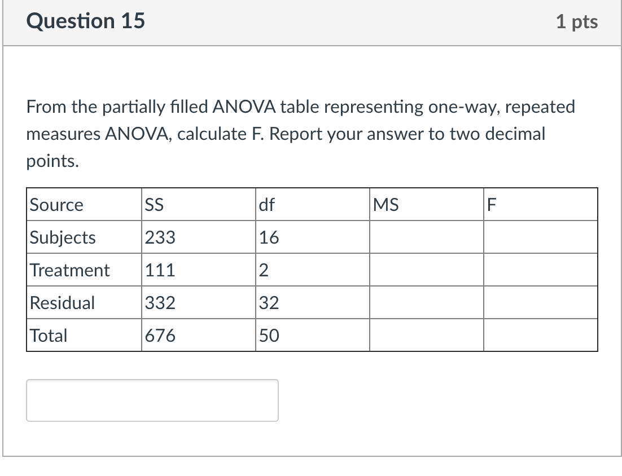Click the empty MS cell for Treatment
622x476 pixels.
coord(426,270)
